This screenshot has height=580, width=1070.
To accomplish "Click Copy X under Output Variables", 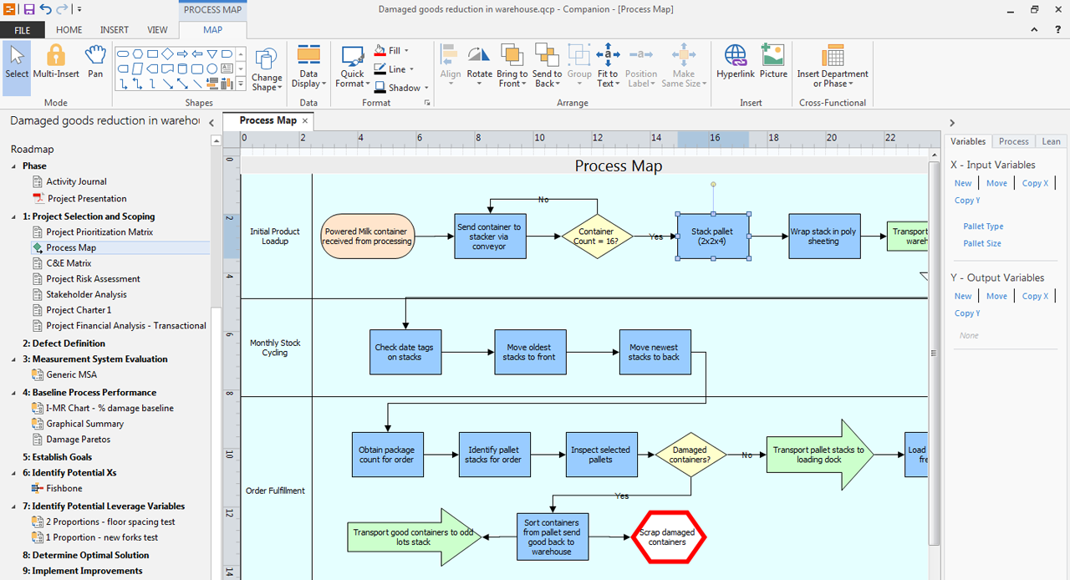I will [1034, 296].
